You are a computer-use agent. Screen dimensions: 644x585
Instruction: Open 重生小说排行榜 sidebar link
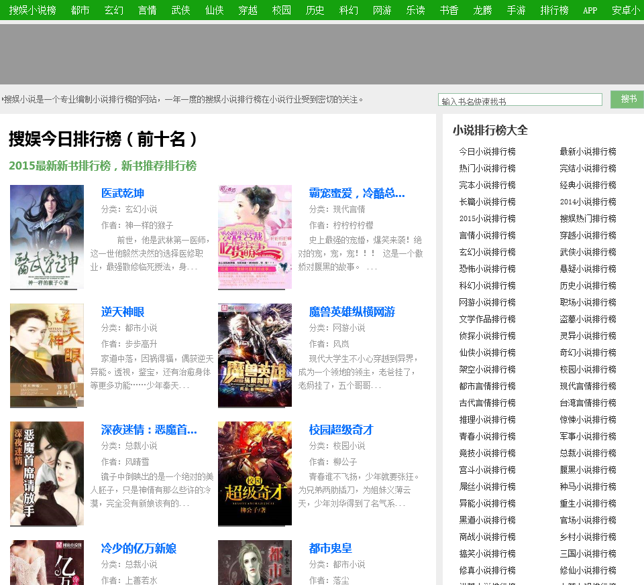pos(588,503)
